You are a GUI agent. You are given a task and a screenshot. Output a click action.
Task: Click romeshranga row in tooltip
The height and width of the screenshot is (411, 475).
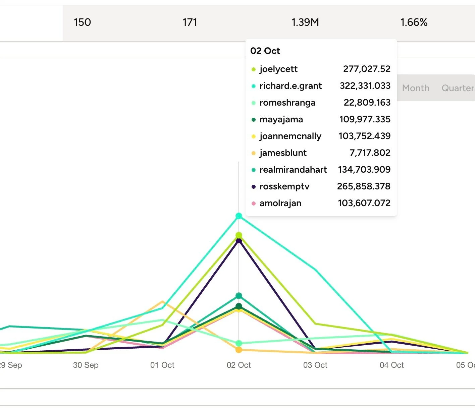pyautogui.click(x=321, y=103)
